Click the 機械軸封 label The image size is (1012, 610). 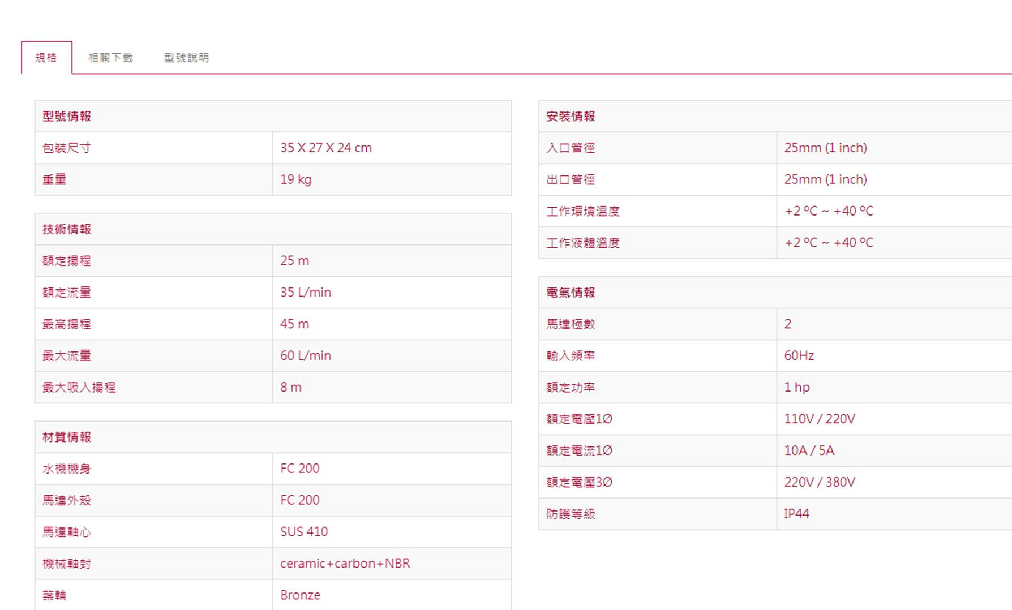[67, 564]
